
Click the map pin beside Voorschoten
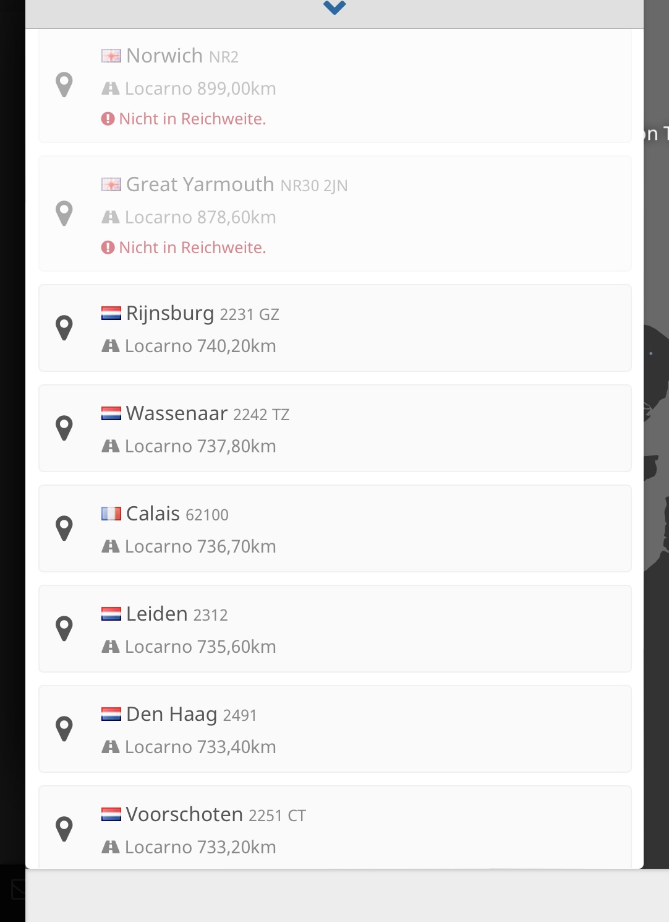coord(64,829)
